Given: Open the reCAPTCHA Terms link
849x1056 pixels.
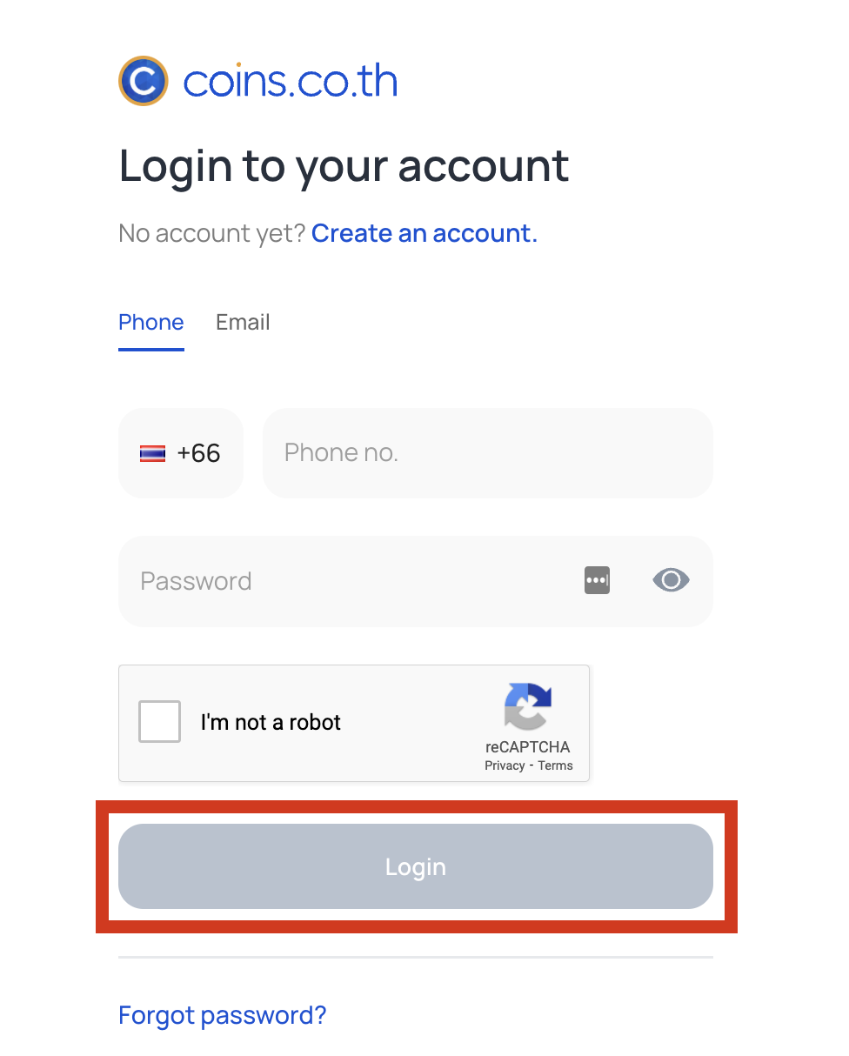Looking at the screenshot, I should [x=555, y=766].
